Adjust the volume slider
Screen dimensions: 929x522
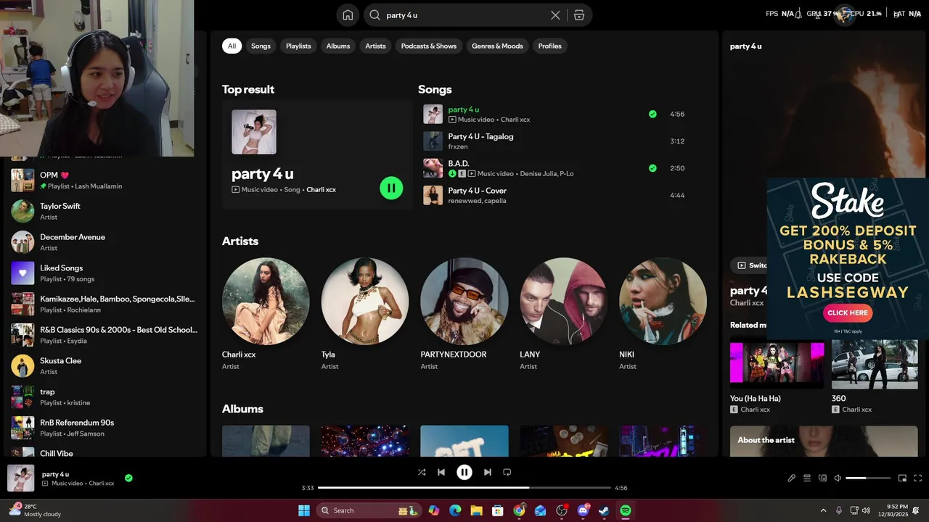[868, 478]
